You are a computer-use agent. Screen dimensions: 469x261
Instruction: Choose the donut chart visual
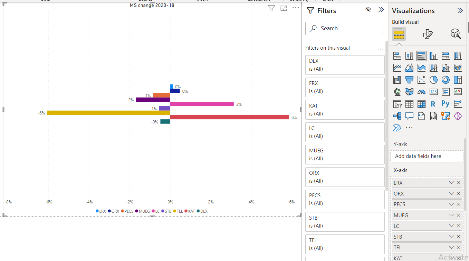446,80
